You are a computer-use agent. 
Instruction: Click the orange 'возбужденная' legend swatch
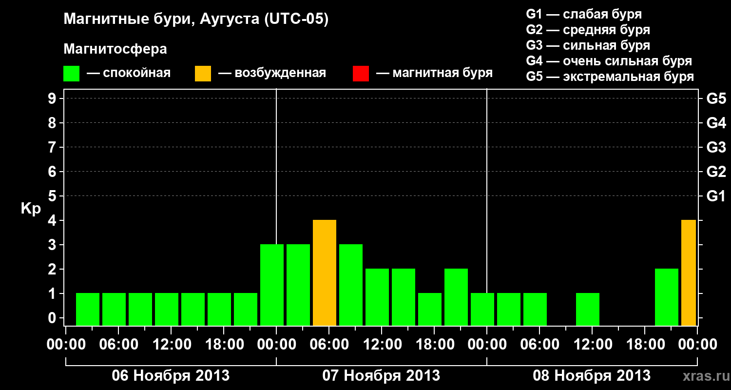tap(203, 74)
